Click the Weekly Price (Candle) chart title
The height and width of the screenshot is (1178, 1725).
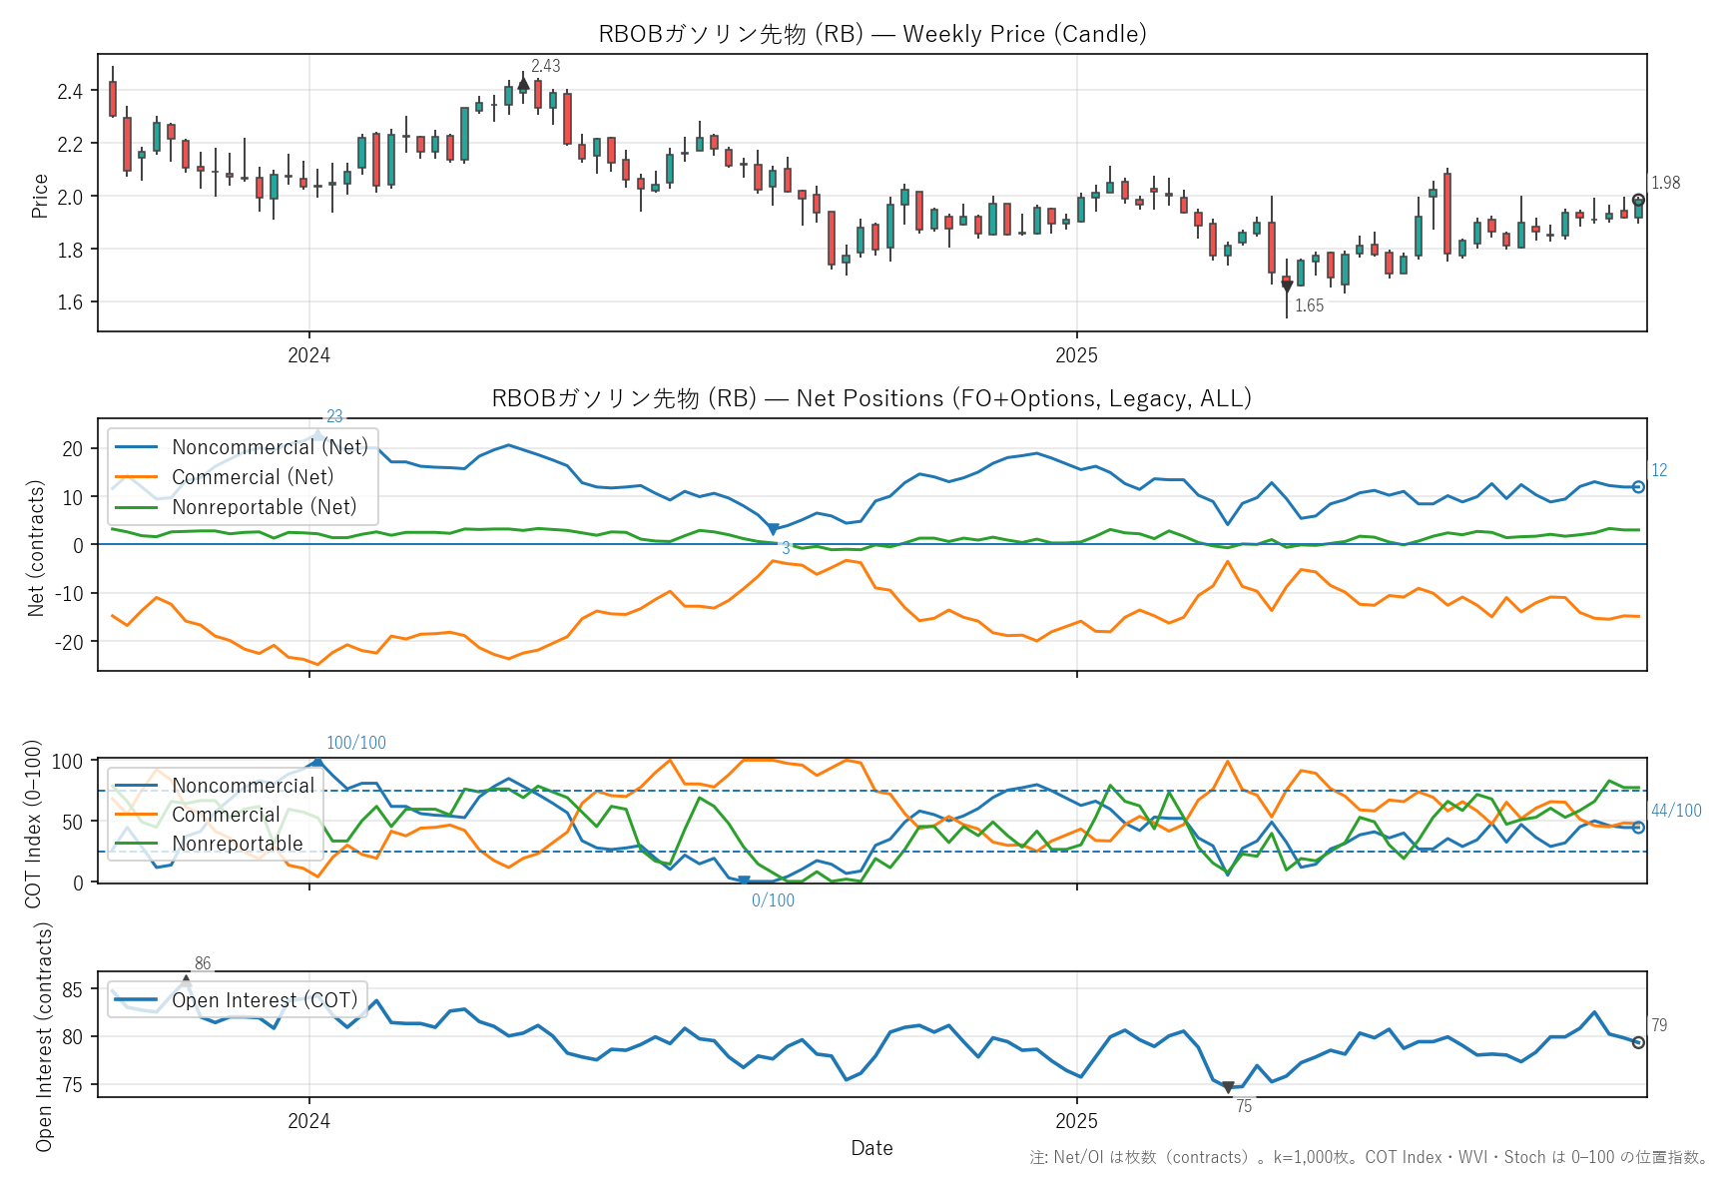tap(871, 34)
